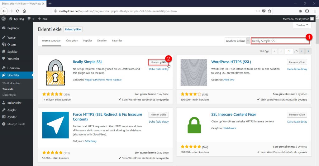Open a new browser tab with plus icon
This screenshot has width=319, height=166.
[50, 3]
